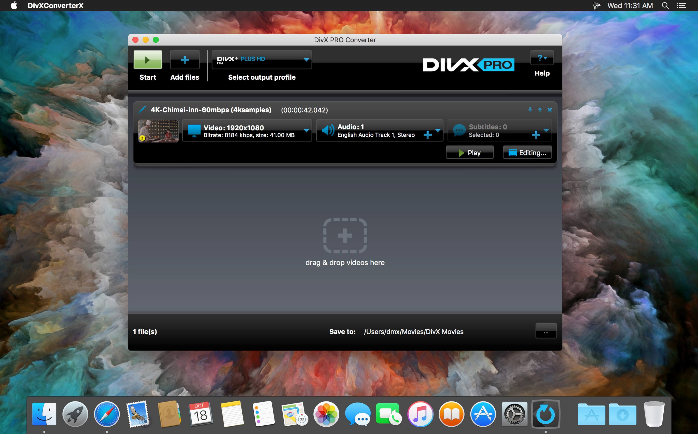Viewport: 698px width, 434px height.
Task: Open the DivXConverterX menu in the menu bar
Action: coord(55,5)
